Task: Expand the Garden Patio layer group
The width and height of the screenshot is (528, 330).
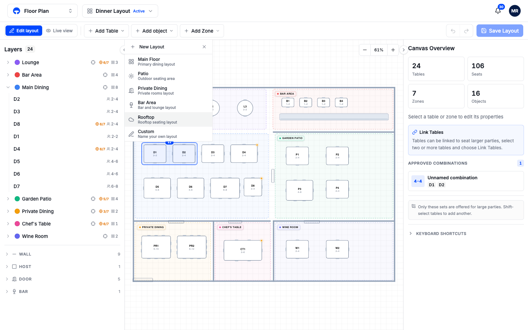Action: coord(8,199)
